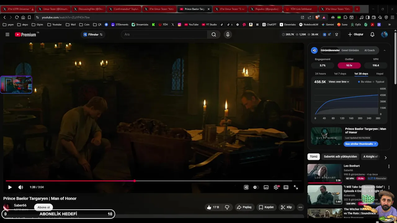
Task: Select the Tümü filter chip
Action: [x=314, y=157]
